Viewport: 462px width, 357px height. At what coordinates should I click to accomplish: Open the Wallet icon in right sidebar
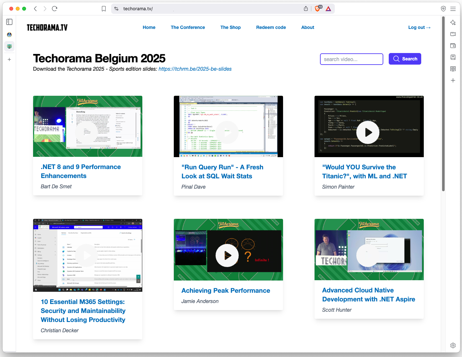453,46
